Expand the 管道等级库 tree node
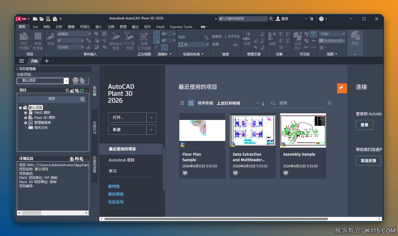The width and height of the screenshot is (398, 236). click(x=26, y=123)
